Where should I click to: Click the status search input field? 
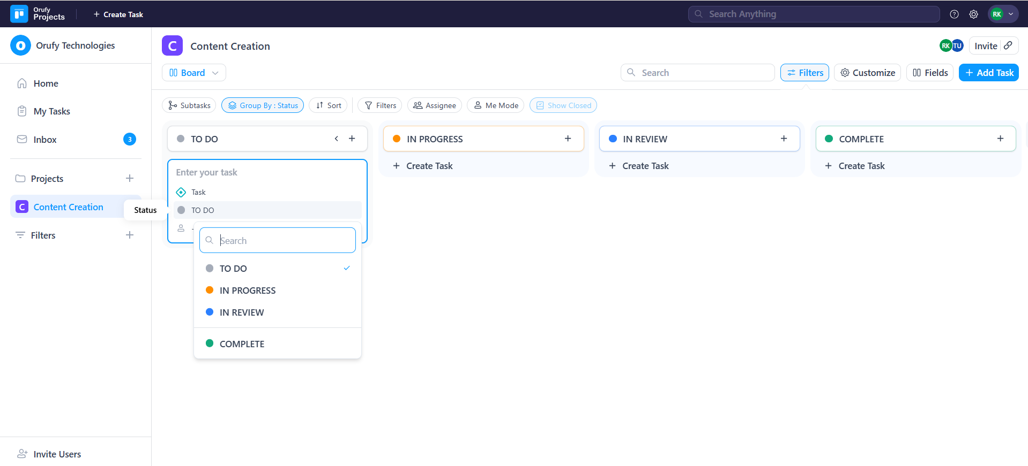coord(284,241)
